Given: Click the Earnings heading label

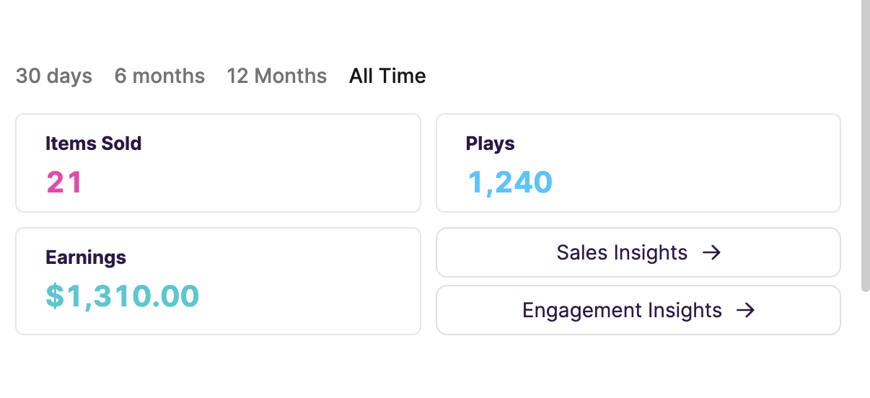Looking at the screenshot, I should (86, 257).
